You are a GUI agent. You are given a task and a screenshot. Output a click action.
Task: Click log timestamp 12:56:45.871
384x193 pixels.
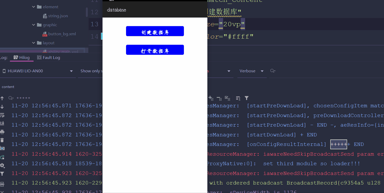click(x=52, y=106)
